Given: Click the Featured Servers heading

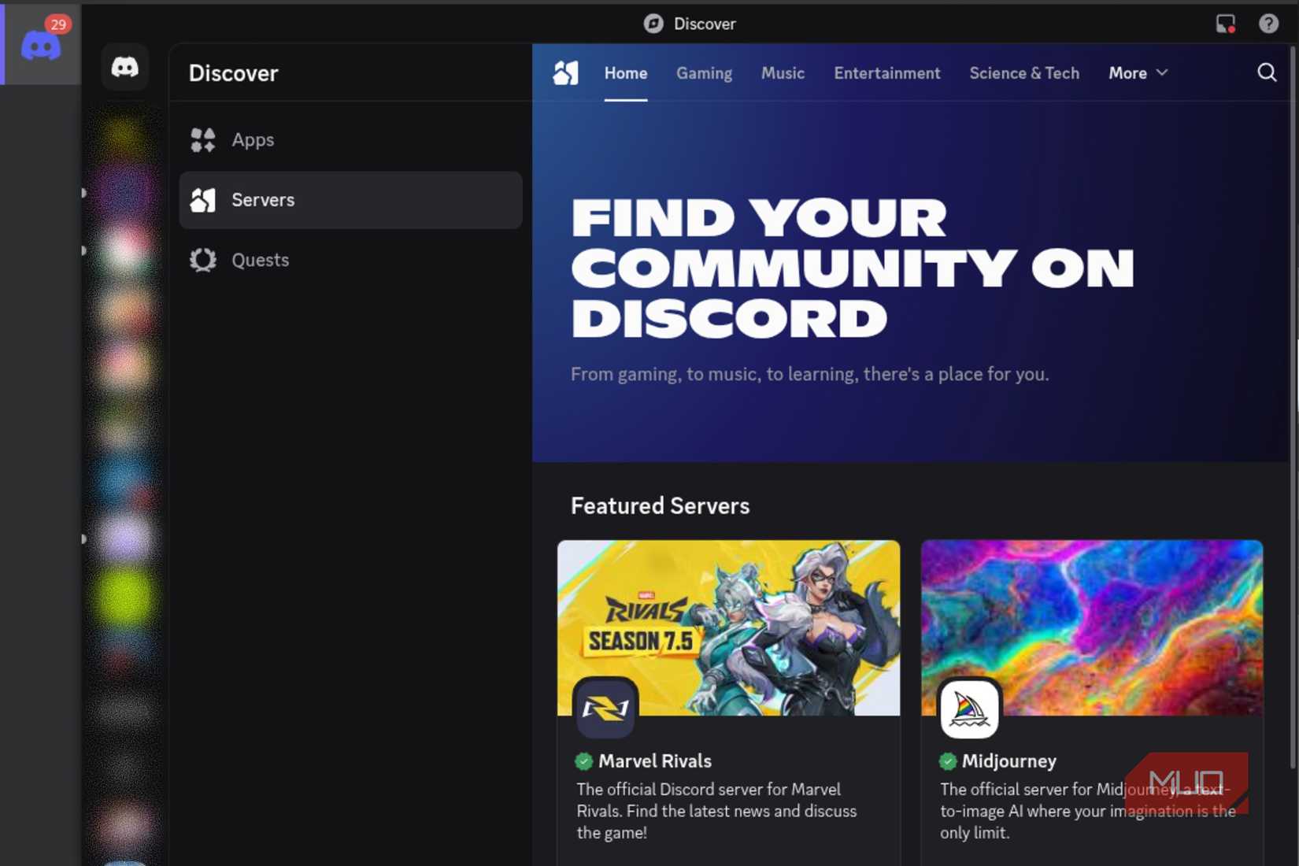Looking at the screenshot, I should (x=660, y=505).
